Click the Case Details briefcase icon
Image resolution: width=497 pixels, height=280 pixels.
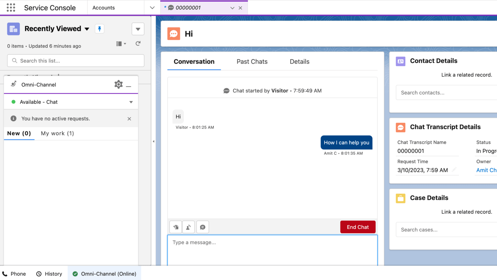[x=400, y=198]
